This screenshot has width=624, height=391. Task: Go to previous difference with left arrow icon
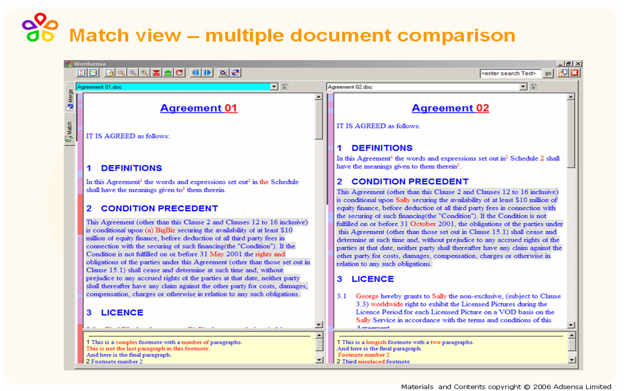[x=196, y=73]
